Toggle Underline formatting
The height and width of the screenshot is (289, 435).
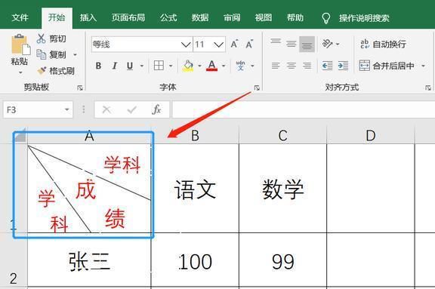[130, 66]
